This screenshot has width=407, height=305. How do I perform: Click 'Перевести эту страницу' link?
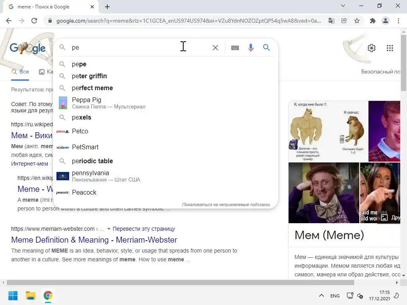144,229
